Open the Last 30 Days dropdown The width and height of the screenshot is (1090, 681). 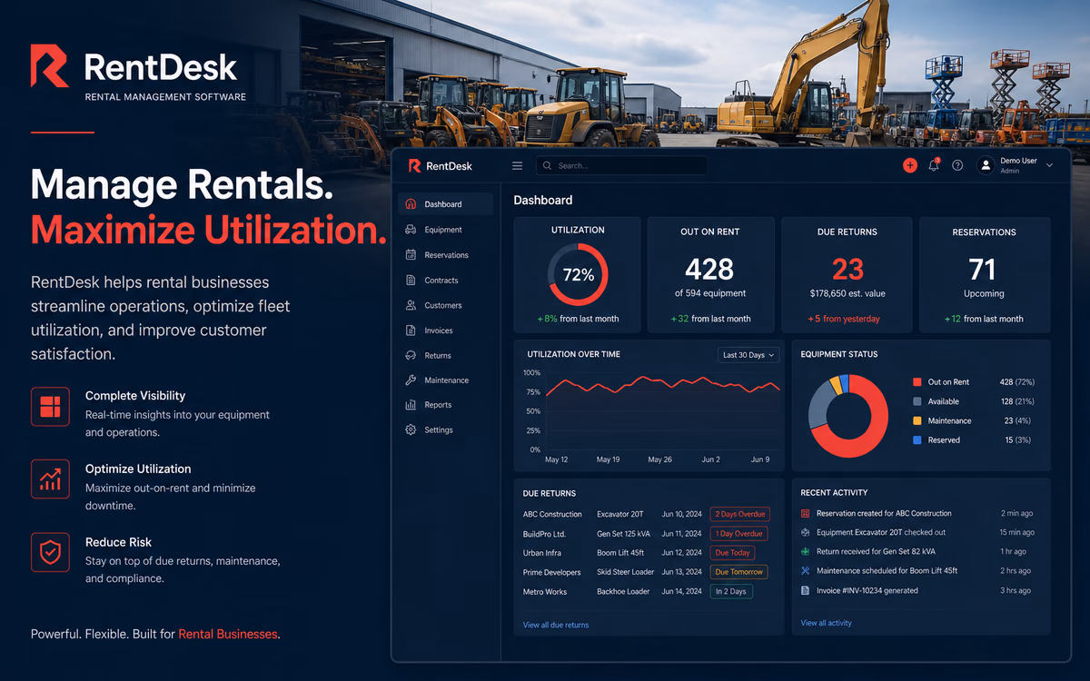(x=748, y=355)
